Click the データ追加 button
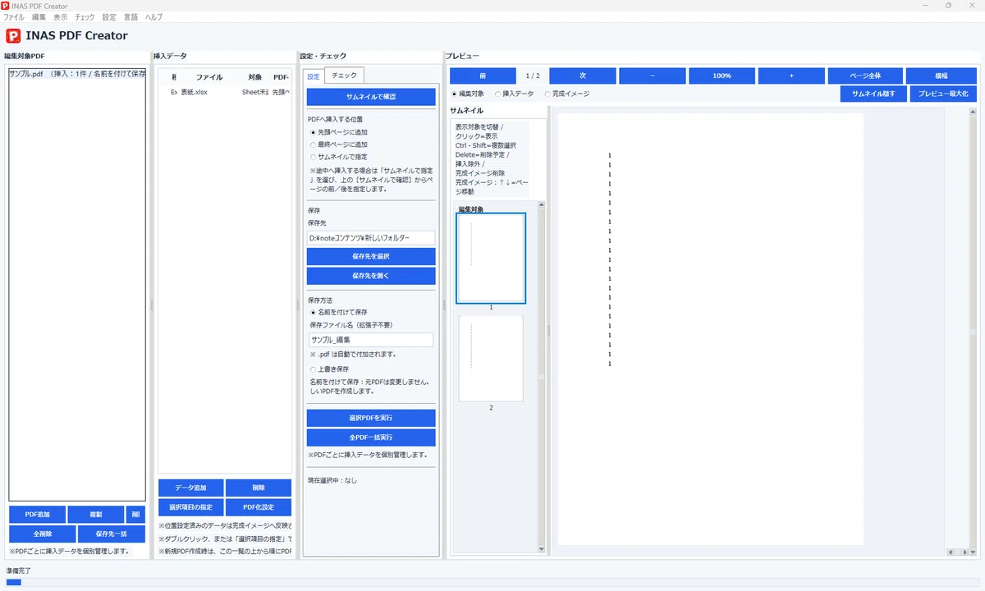Viewport: 985px width, 591px height. (x=190, y=488)
